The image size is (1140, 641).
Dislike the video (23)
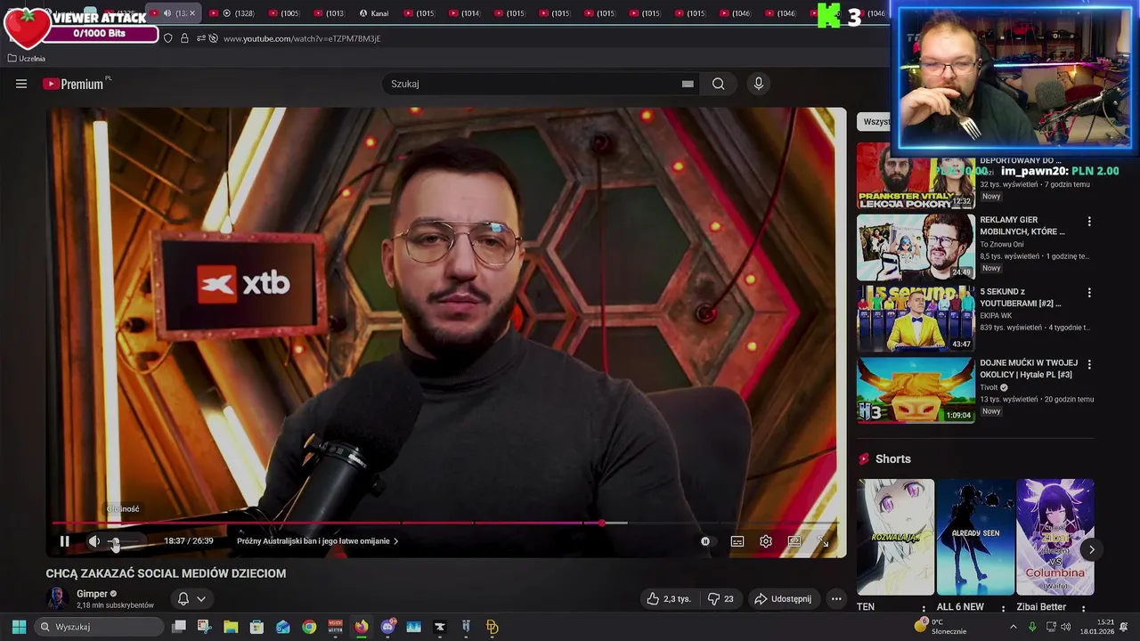(721, 599)
